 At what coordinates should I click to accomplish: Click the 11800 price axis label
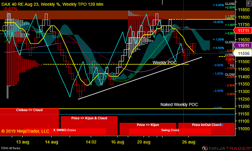pos(244,17)
